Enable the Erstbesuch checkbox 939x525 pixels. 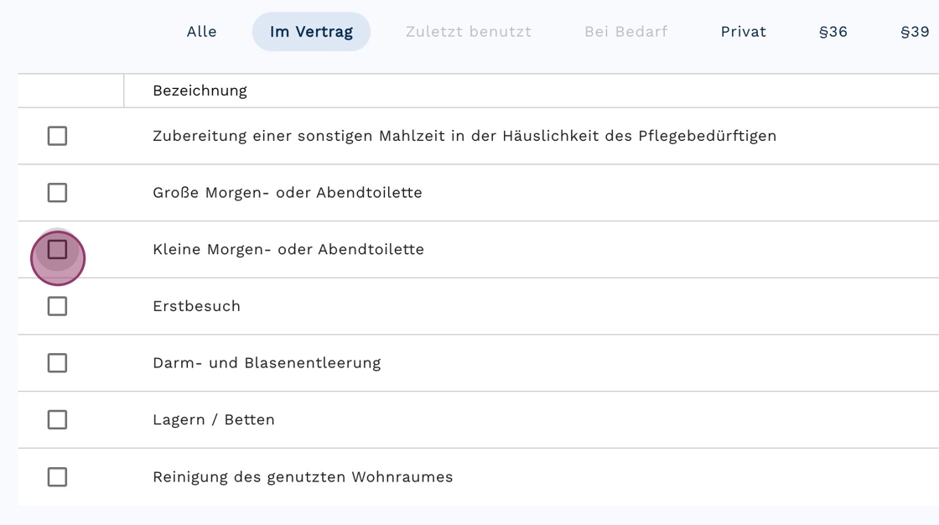click(x=57, y=306)
